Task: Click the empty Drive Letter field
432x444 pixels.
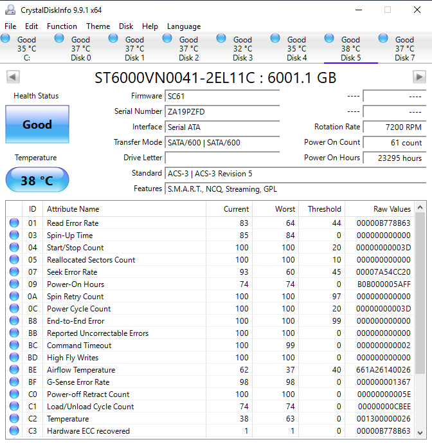Action: pyautogui.click(x=222, y=158)
